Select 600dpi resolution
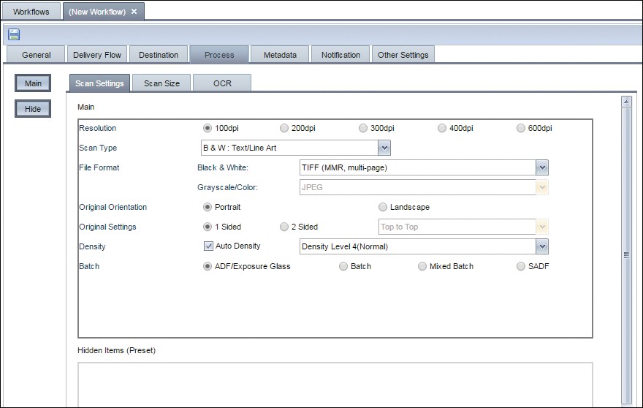The image size is (643, 408). pos(521,129)
